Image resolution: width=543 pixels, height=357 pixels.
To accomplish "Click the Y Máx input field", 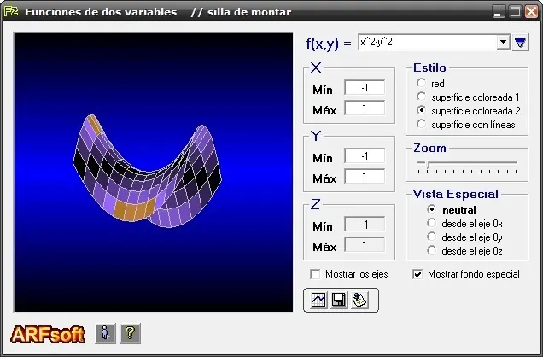I will click(365, 177).
